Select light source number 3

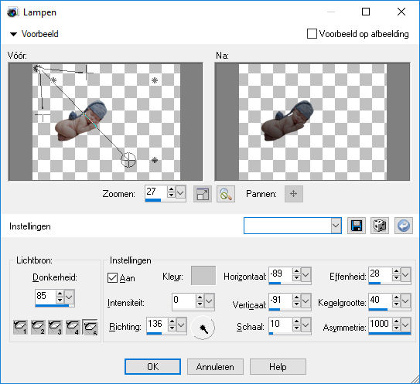(x=55, y=327)
